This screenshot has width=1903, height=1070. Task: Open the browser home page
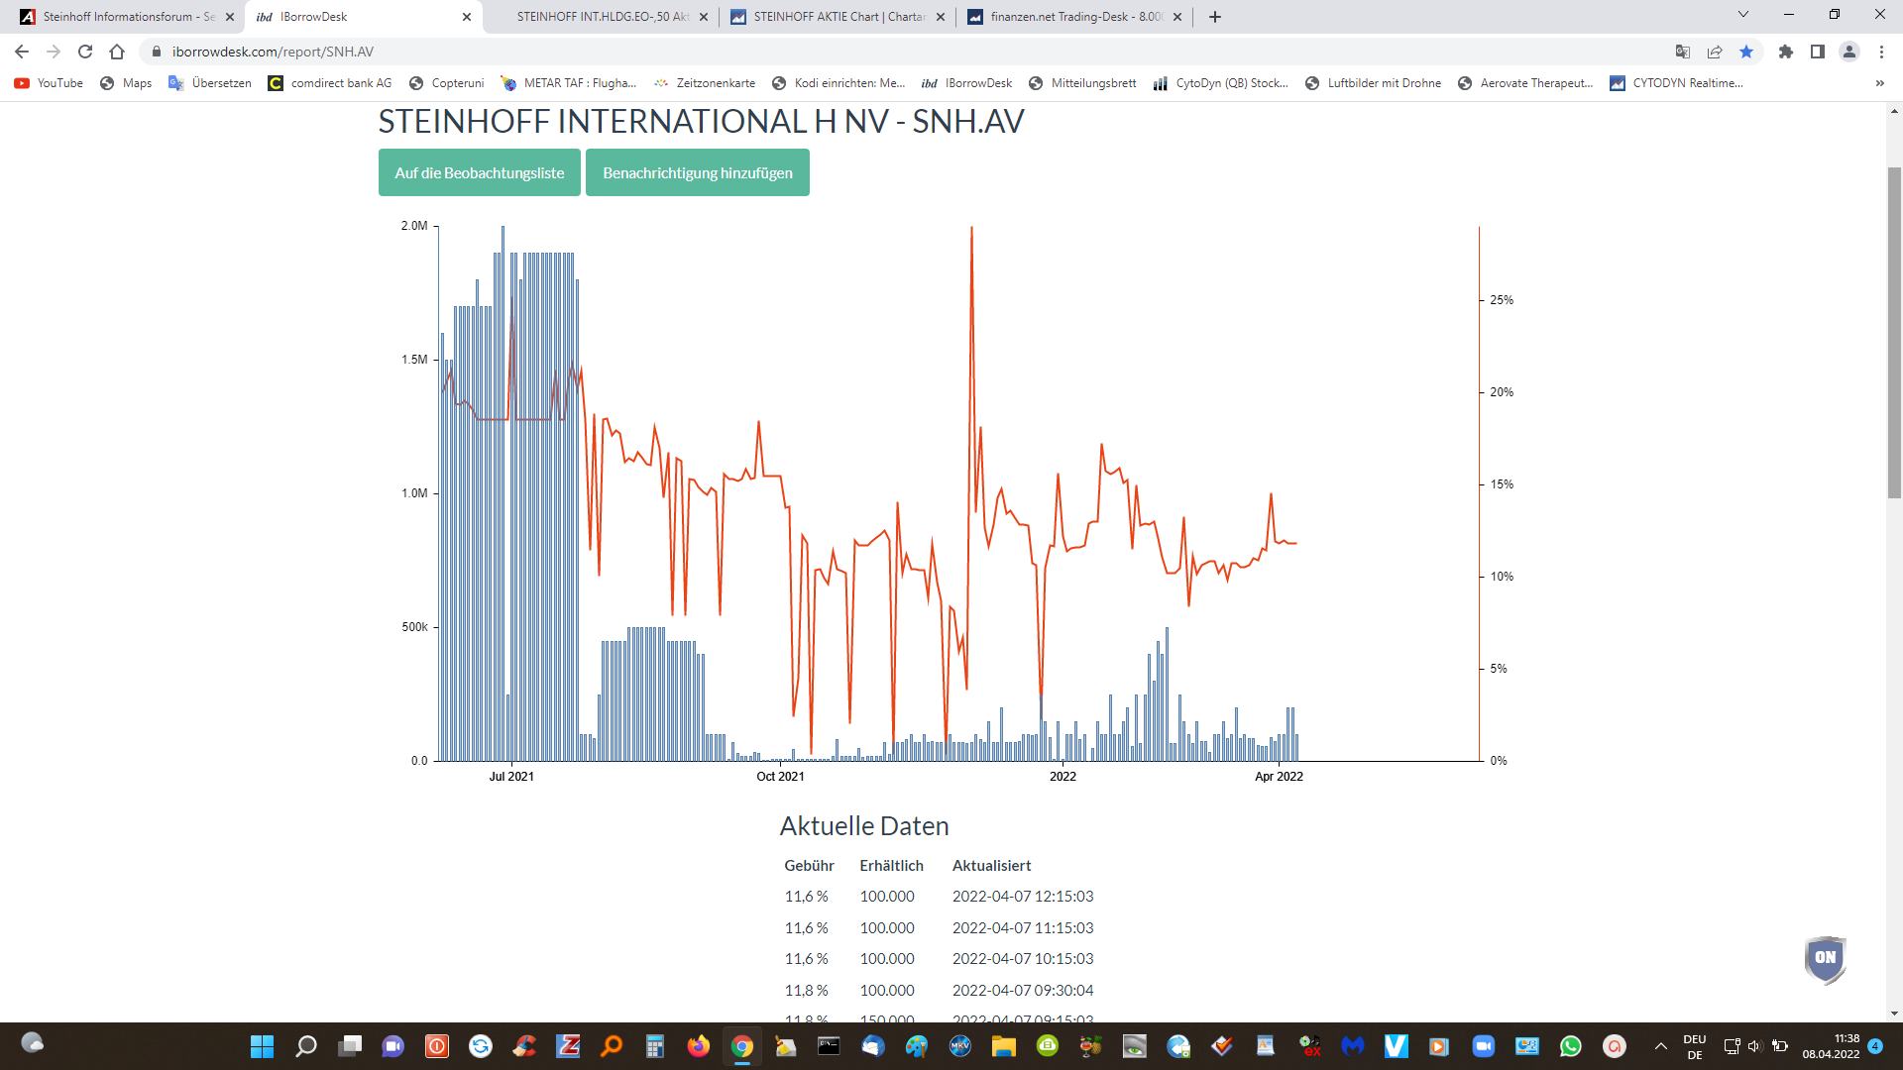pos(117,52)
